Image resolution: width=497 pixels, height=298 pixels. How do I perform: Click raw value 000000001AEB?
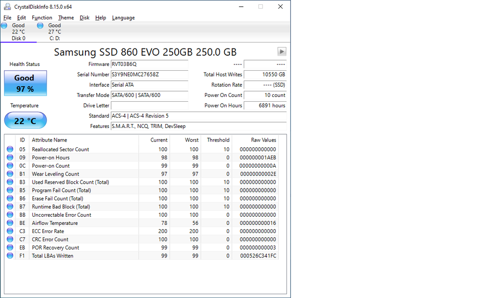point(258,157)
